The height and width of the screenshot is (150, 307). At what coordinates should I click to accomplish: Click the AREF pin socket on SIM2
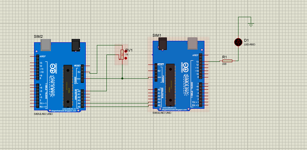(x=38, y=56)
